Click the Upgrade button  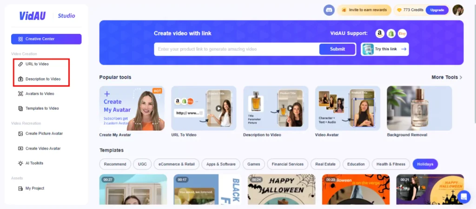click(x=437, y=10)
